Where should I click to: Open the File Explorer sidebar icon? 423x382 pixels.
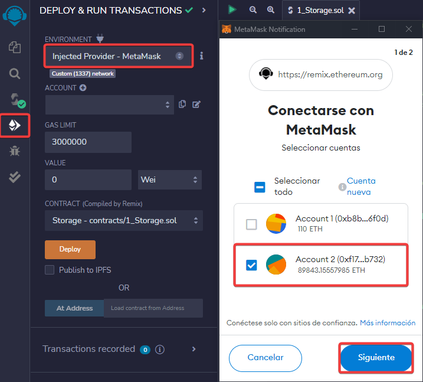click(x=15, y=47)
